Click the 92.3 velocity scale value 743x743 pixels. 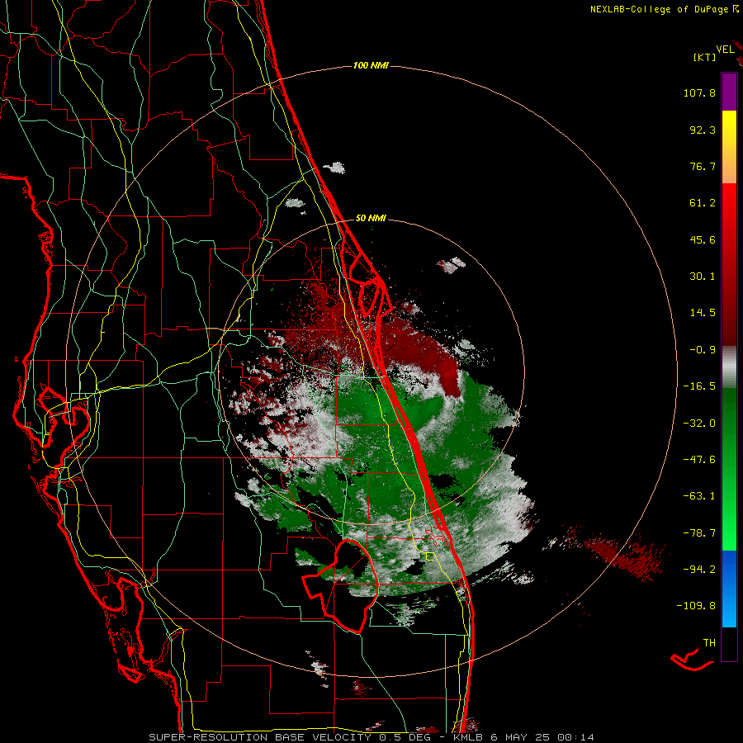[x=703, y=130]
